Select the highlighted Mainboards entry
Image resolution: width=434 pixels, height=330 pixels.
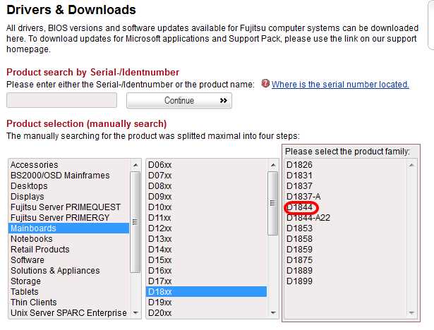tap(68, 228)
